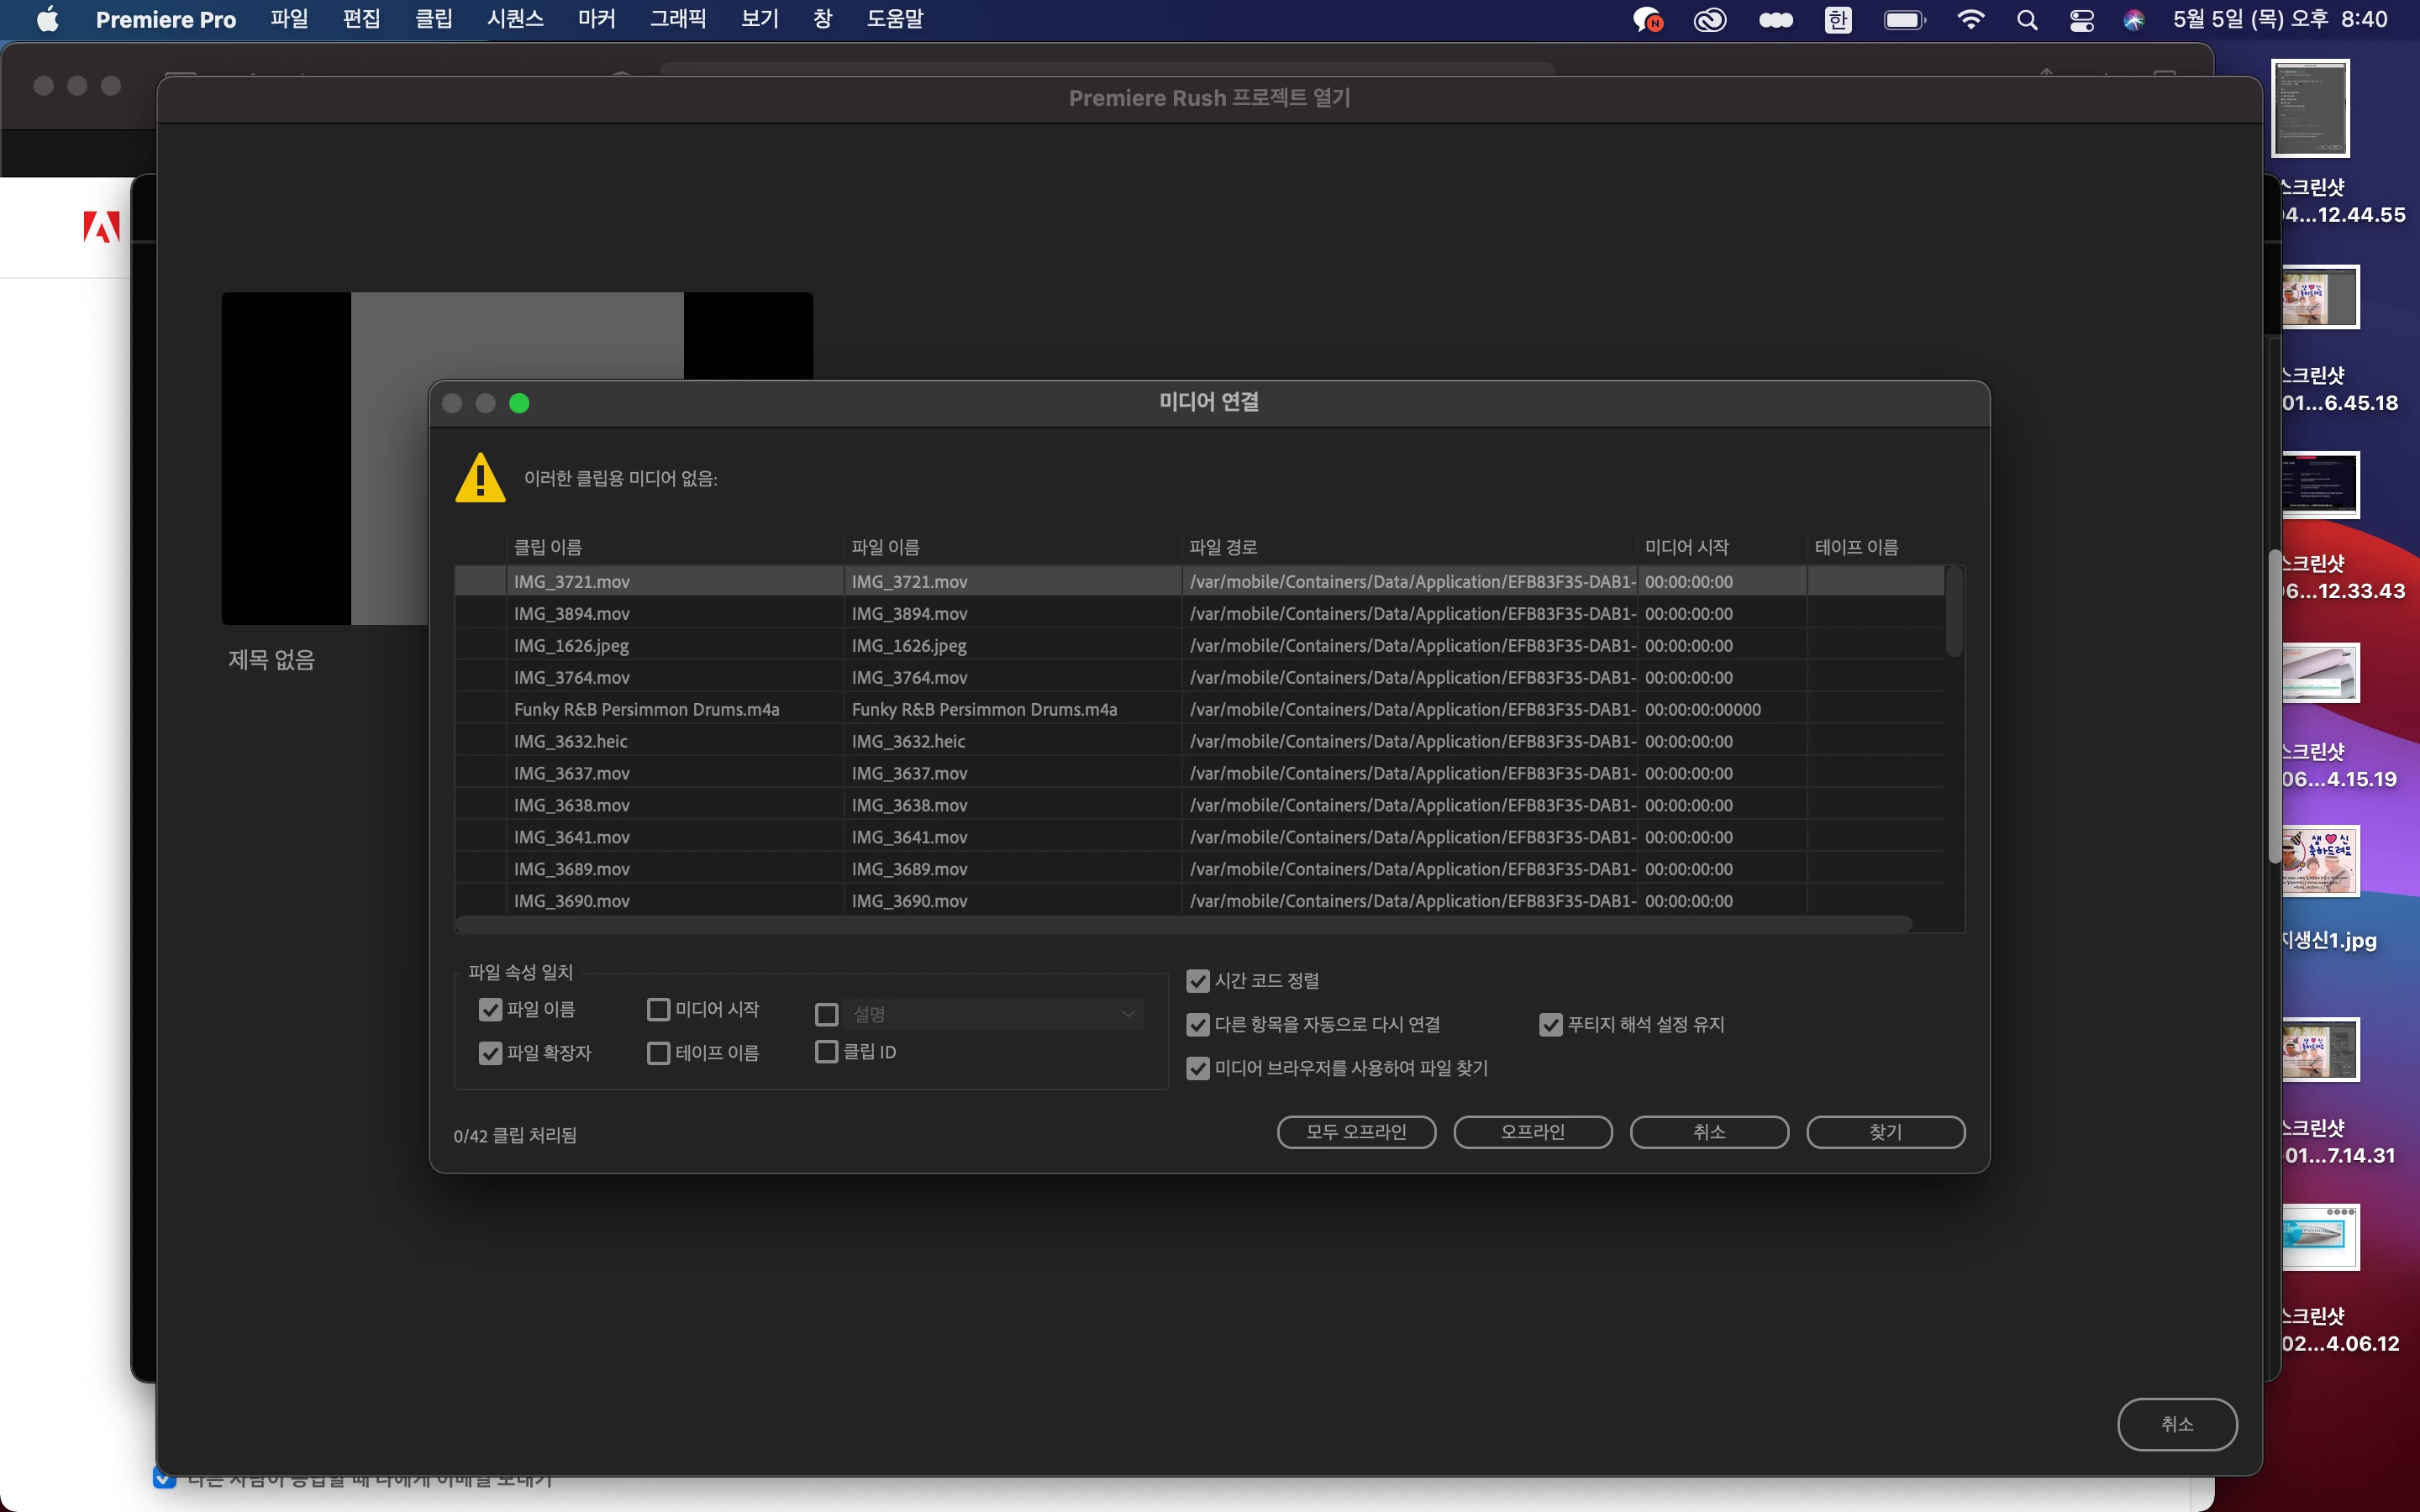Open the Apple menu logo
Image resolution: width=2420 pixels, height=1512 pixels.
[47, 20]
